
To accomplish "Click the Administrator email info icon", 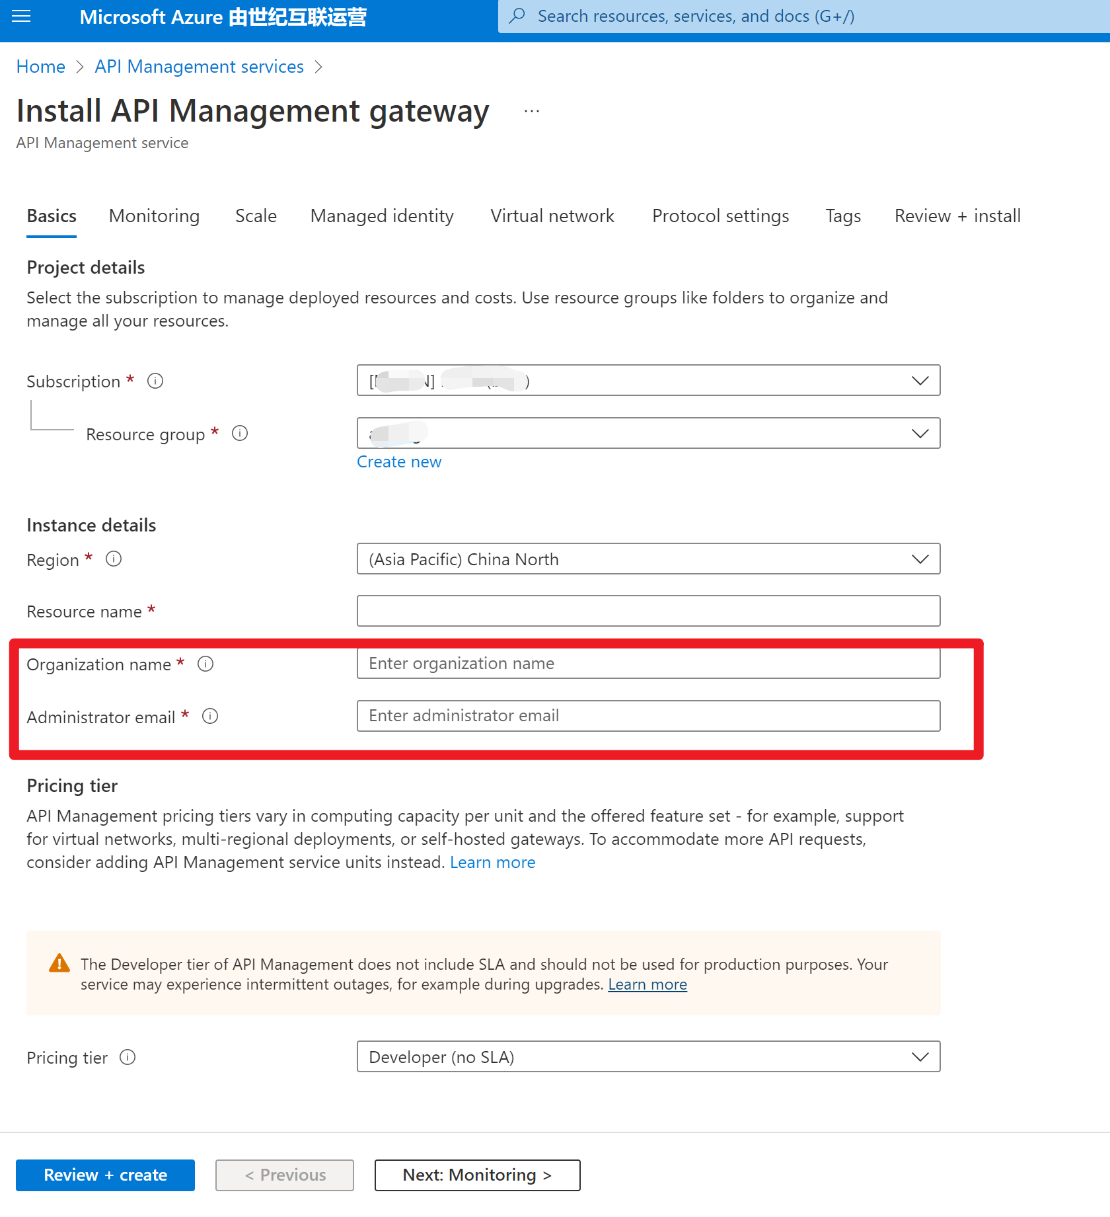I will click(210, 716).
